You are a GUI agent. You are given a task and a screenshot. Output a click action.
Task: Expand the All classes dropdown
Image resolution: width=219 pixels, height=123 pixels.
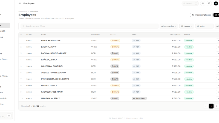click(x=187, y=26)
